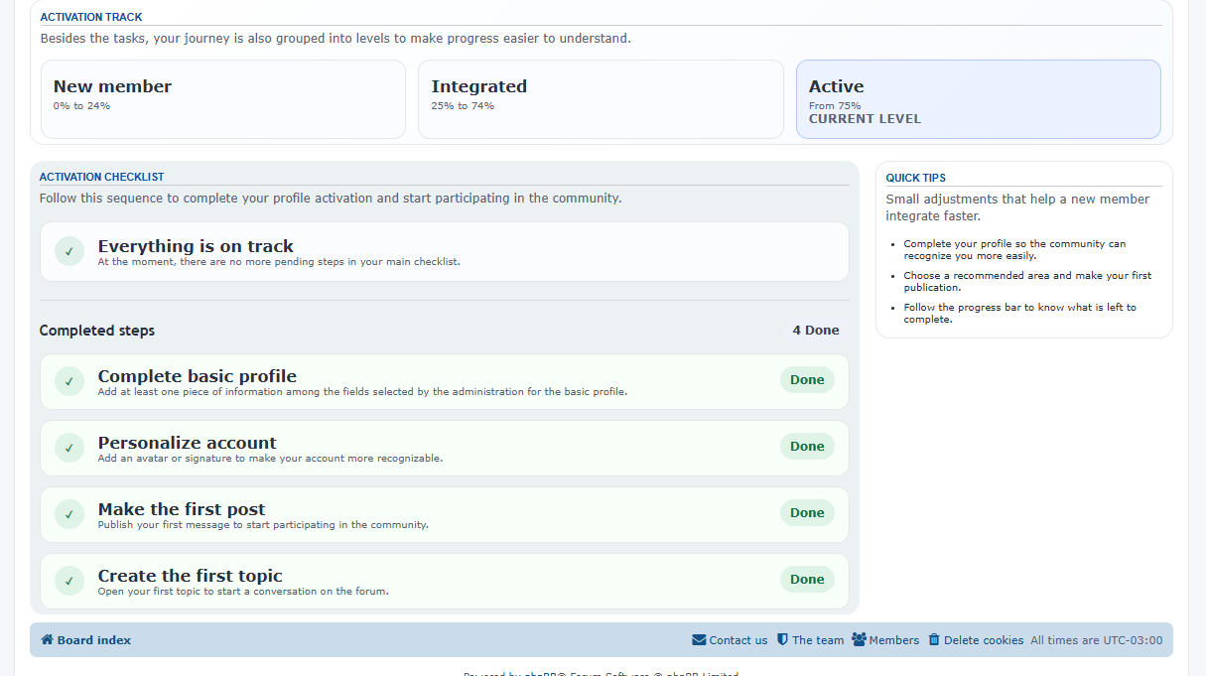This screenshot has height=676, width=1206.
Task: Click checkmark icon beside Personalize account
Action: pos(69,448)
